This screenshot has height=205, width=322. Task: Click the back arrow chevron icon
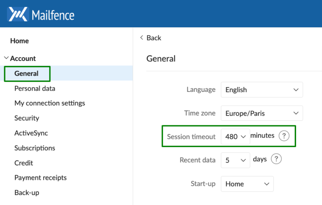click(x=141, y=38)
